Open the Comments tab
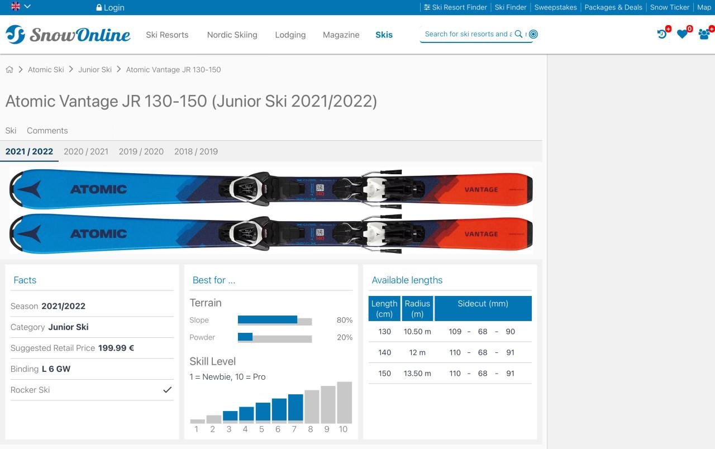Screen dimensions: 715x449 pyautogui.click(x=47, y=131)
